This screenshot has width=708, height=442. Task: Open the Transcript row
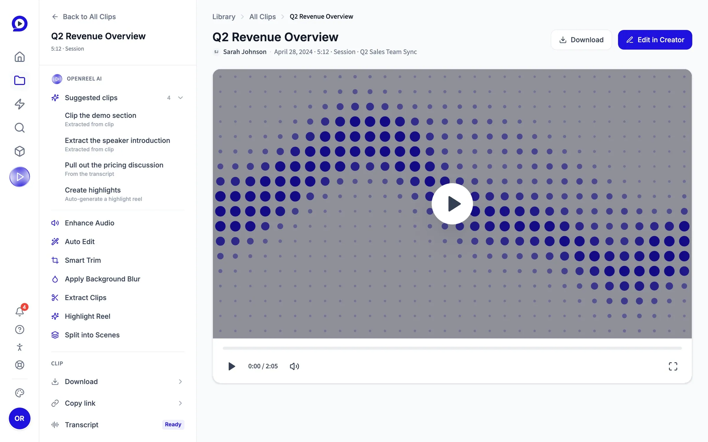click(117, 425)
